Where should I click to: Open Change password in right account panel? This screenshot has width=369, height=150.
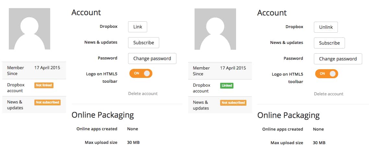tap(338, 59)
